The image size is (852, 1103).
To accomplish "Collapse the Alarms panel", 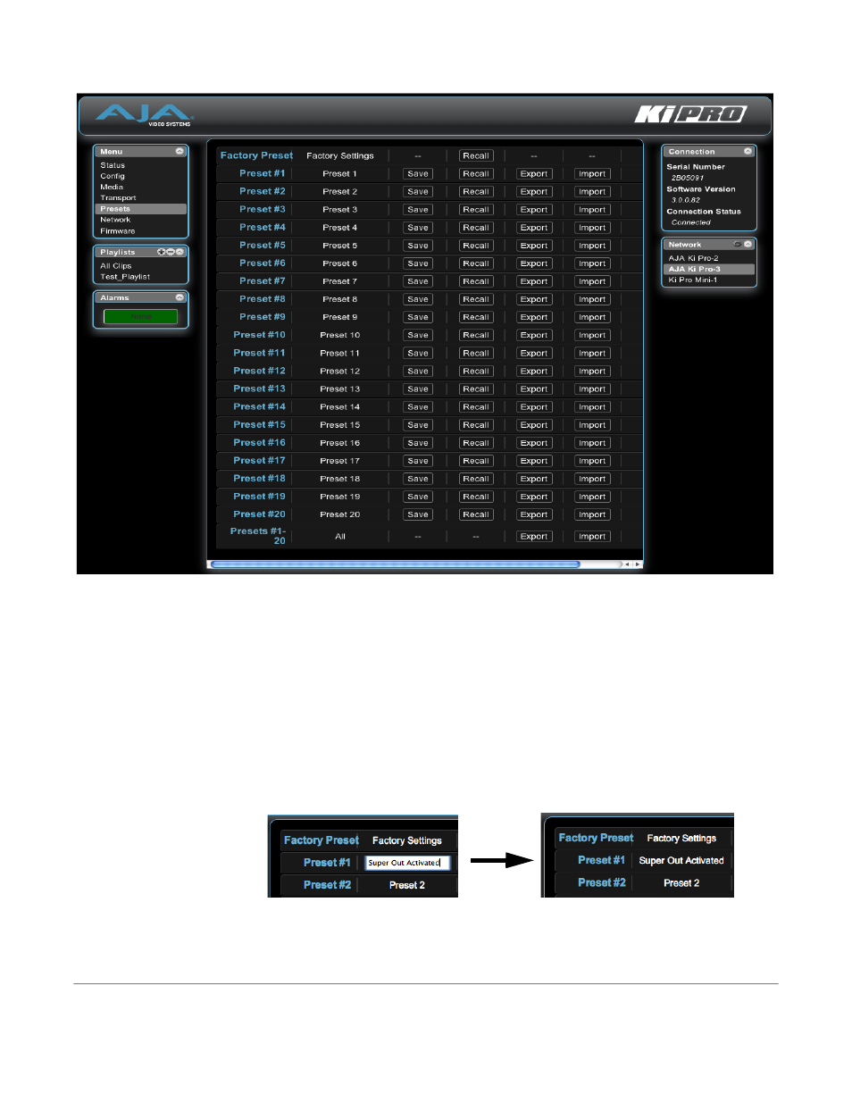I will click(180, 297).
